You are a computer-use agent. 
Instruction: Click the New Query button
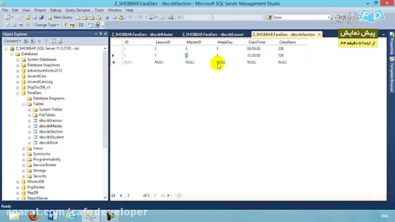(60, 18)
